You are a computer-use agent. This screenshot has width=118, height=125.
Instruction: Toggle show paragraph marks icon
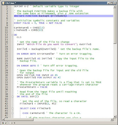point(14,123)
